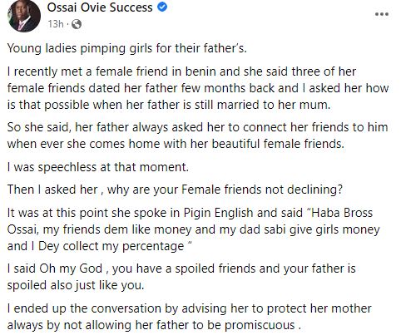Click the globe public audience icon
Image resolution: width=401 pixels, height=335 pixels.
[x=77, y=24]
